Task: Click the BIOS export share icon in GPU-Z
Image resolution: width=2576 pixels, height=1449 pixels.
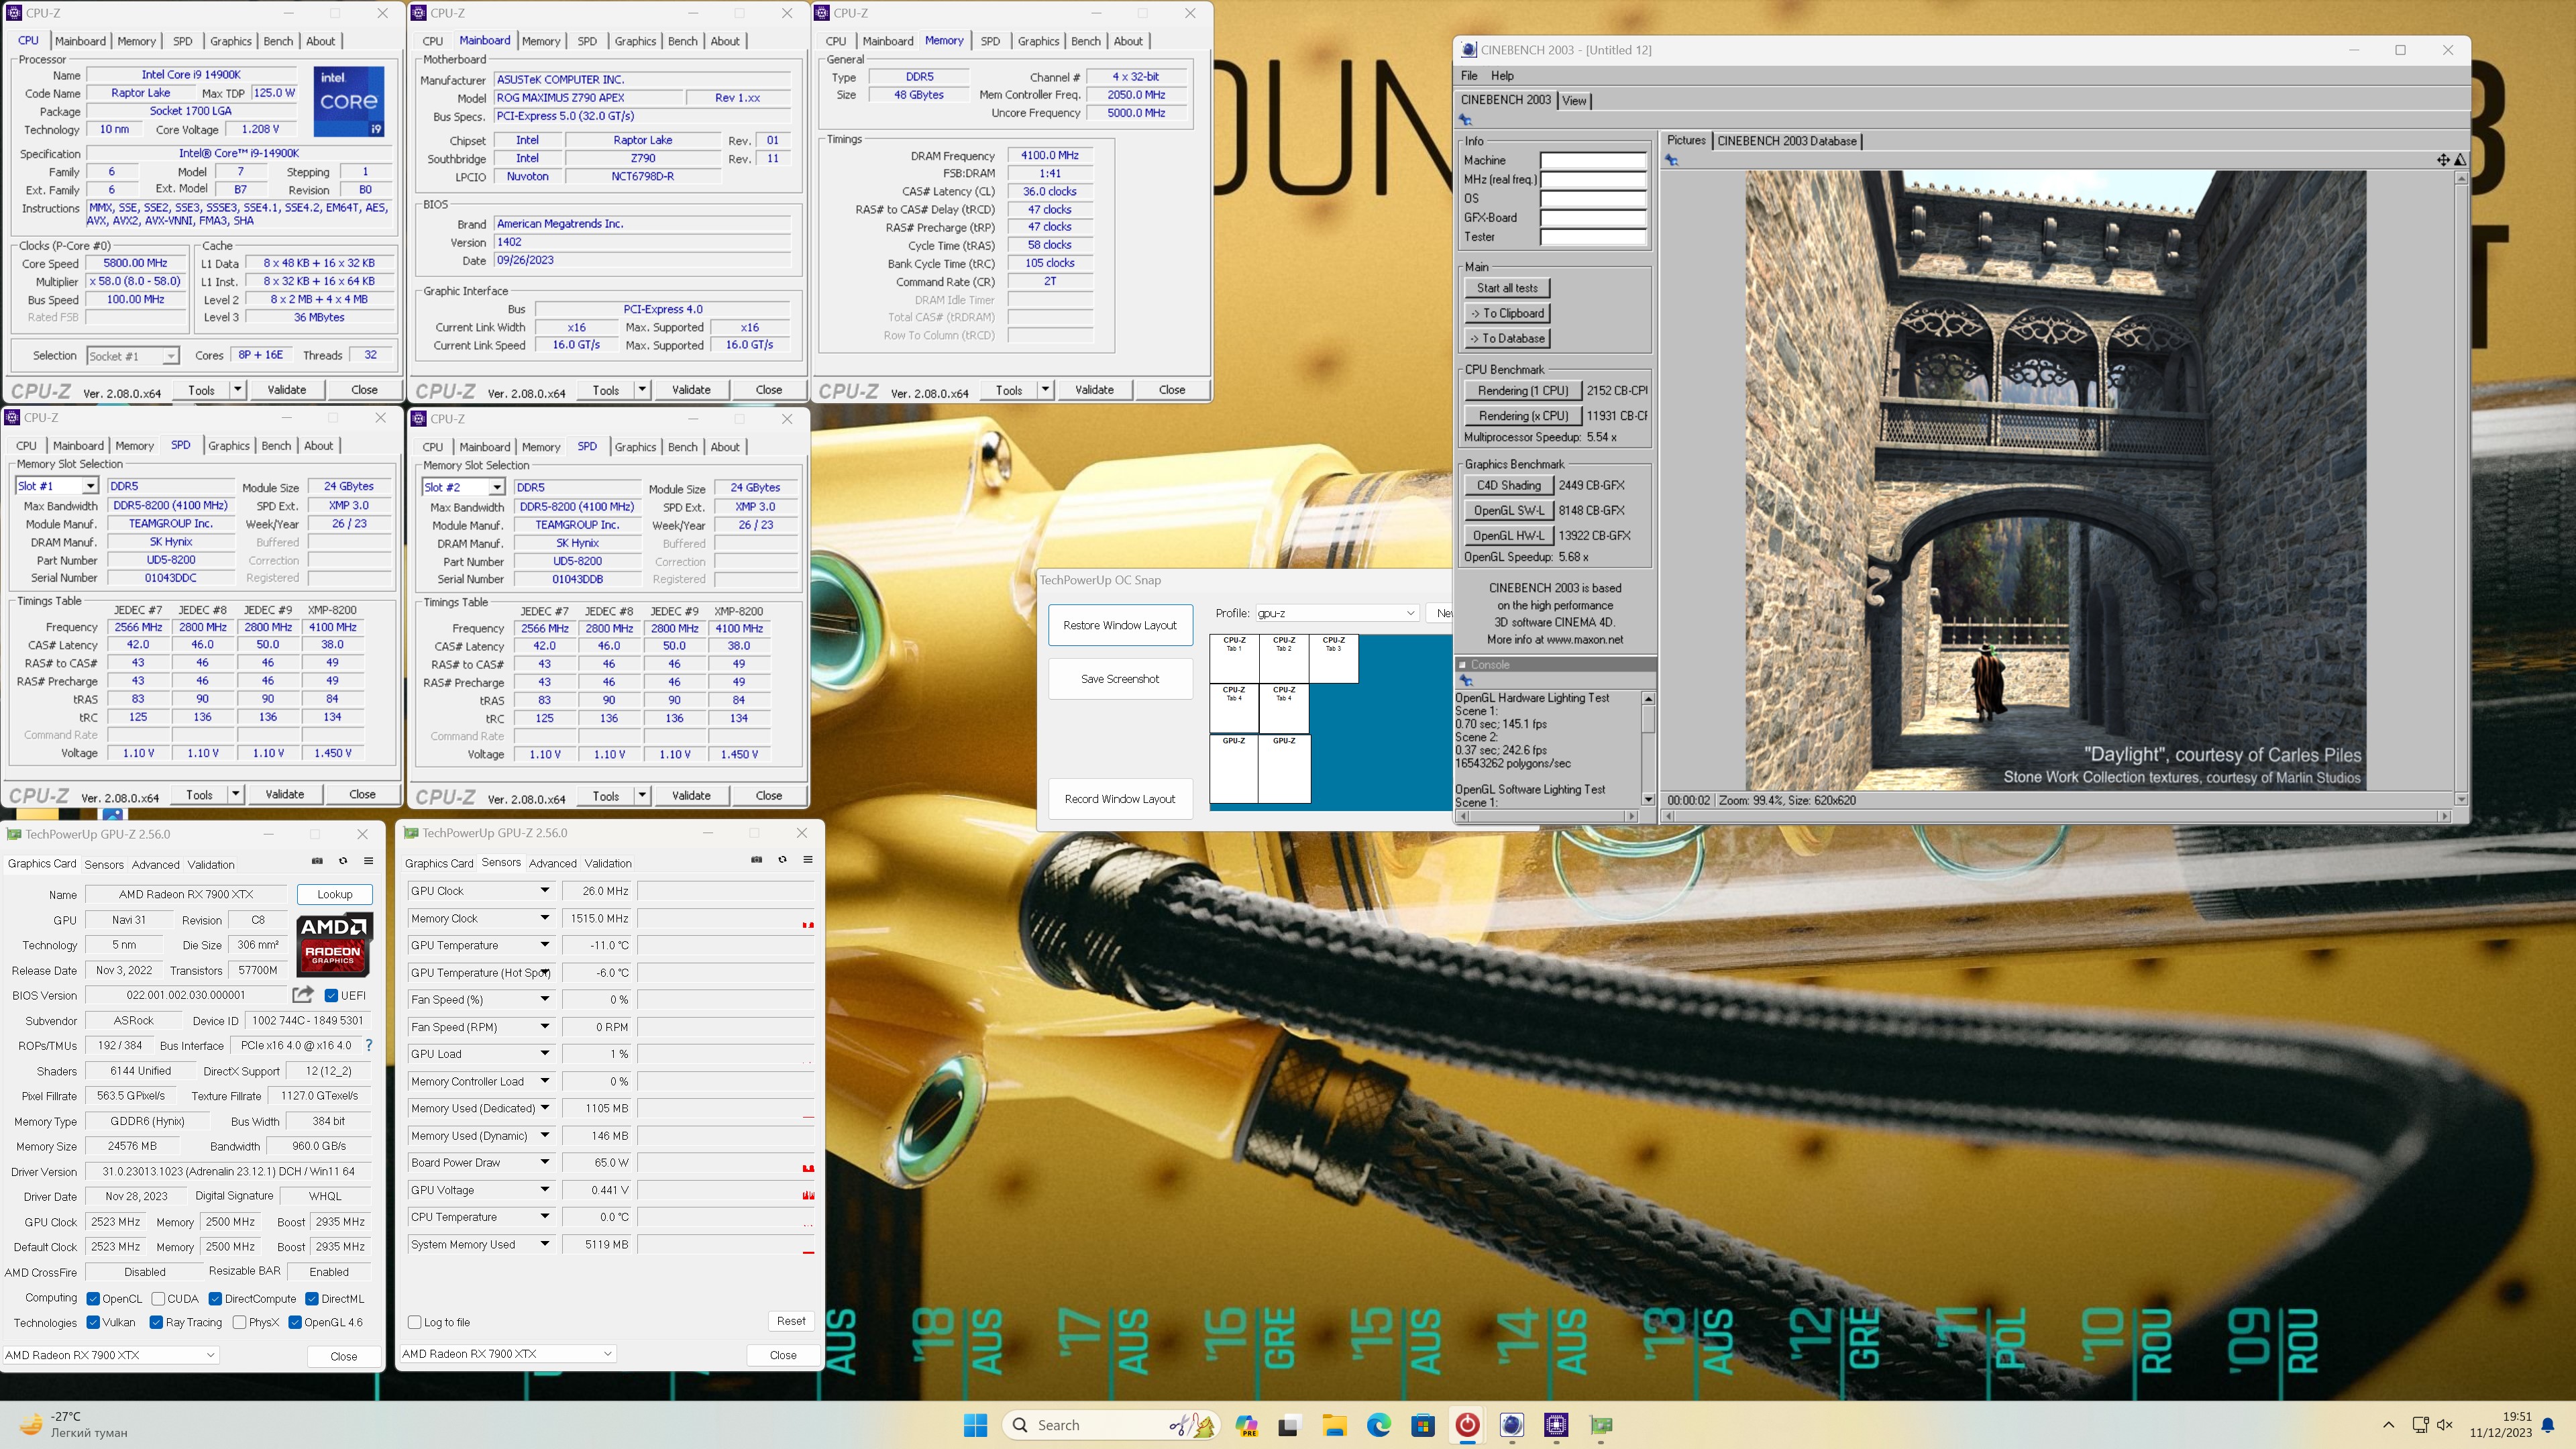Action: tap(303, 994)
